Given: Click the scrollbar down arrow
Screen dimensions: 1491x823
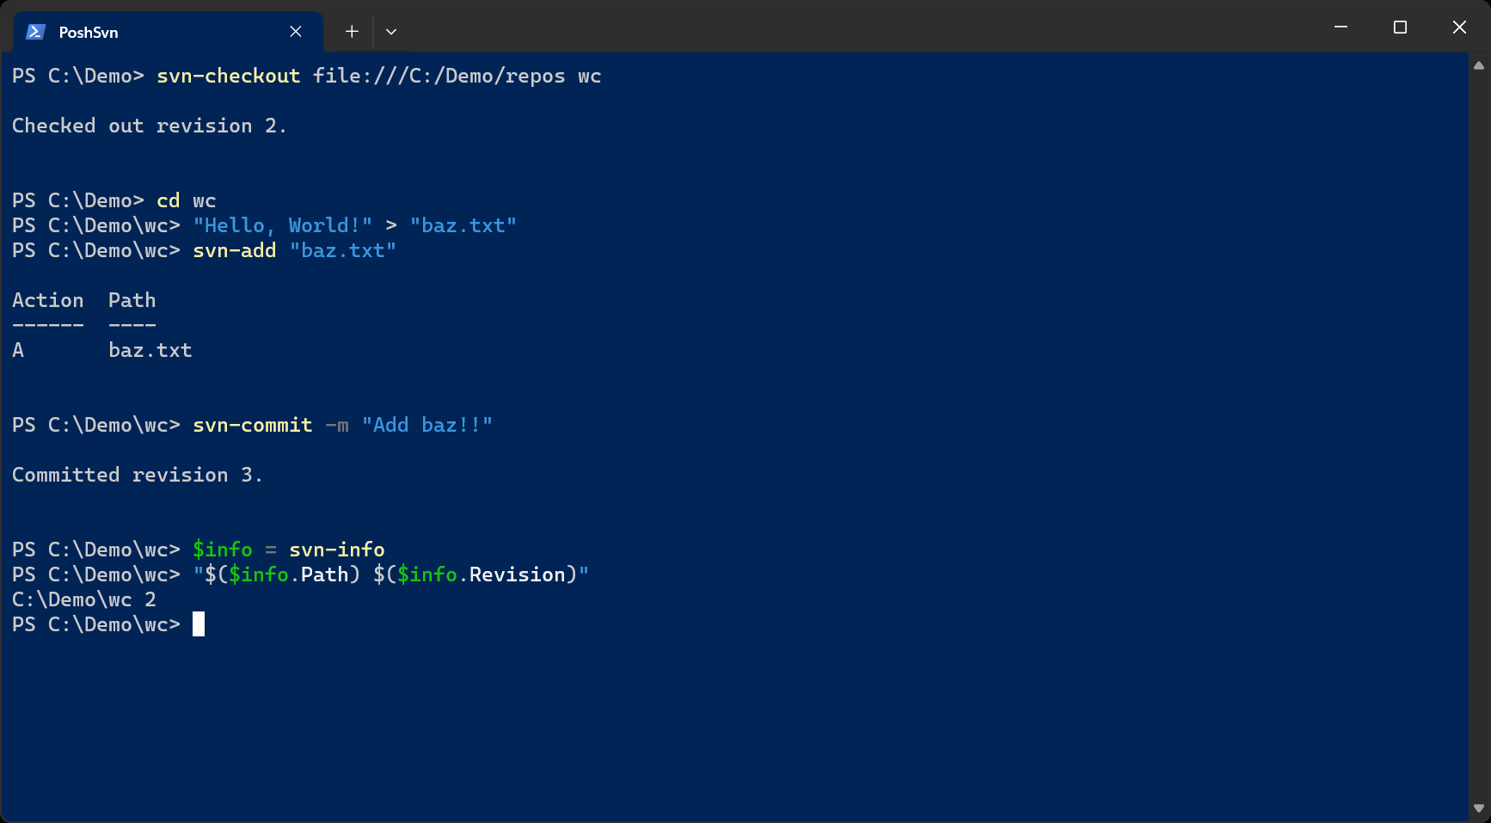Looking at the screenshot, I should [x=1479, y=808].
